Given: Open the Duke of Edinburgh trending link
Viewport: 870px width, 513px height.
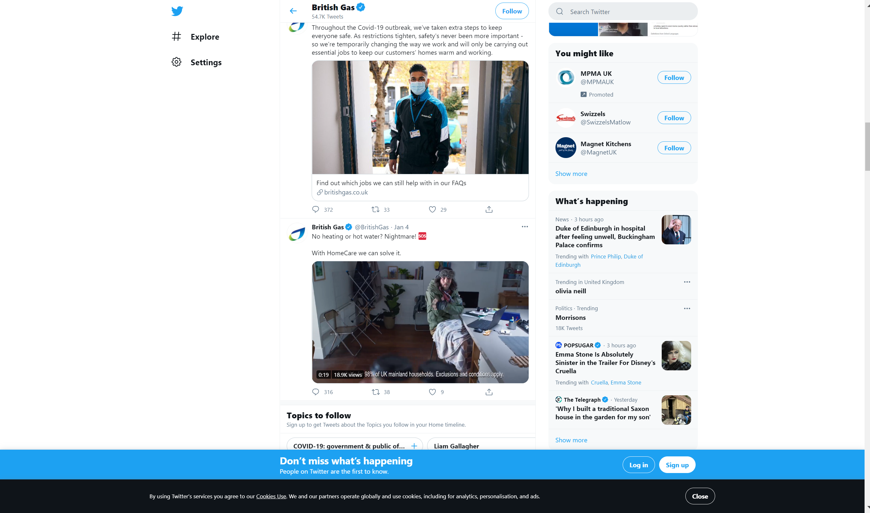Looking at the screenshot, I should 599,261.
